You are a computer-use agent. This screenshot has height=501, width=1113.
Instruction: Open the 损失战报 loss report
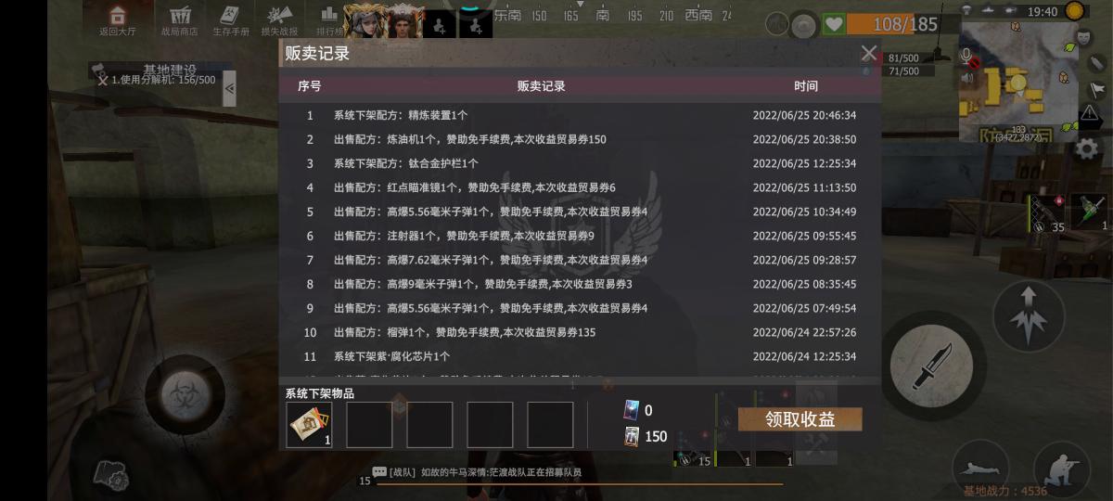click(278, 19)
